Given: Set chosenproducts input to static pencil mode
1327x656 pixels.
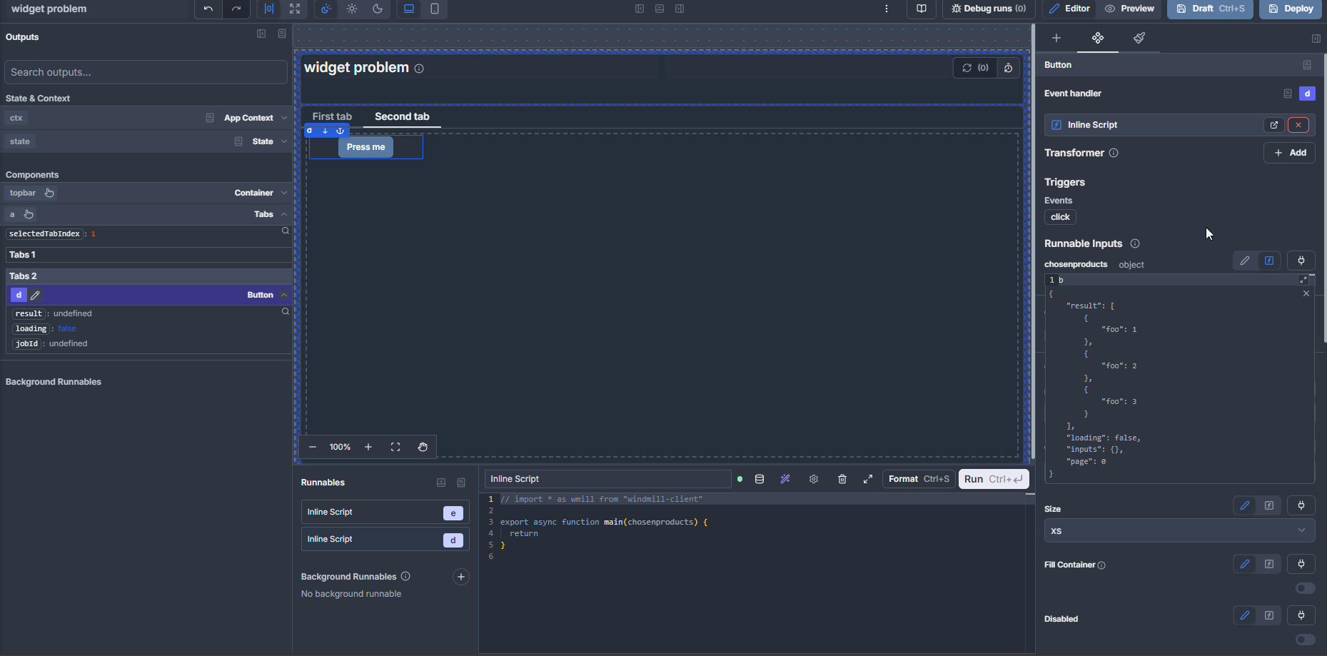Looking at the screenshot, I should tap(1245, 261).
